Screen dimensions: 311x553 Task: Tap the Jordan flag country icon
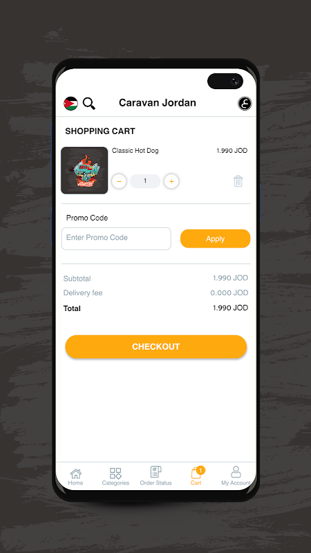click(70, 103)
